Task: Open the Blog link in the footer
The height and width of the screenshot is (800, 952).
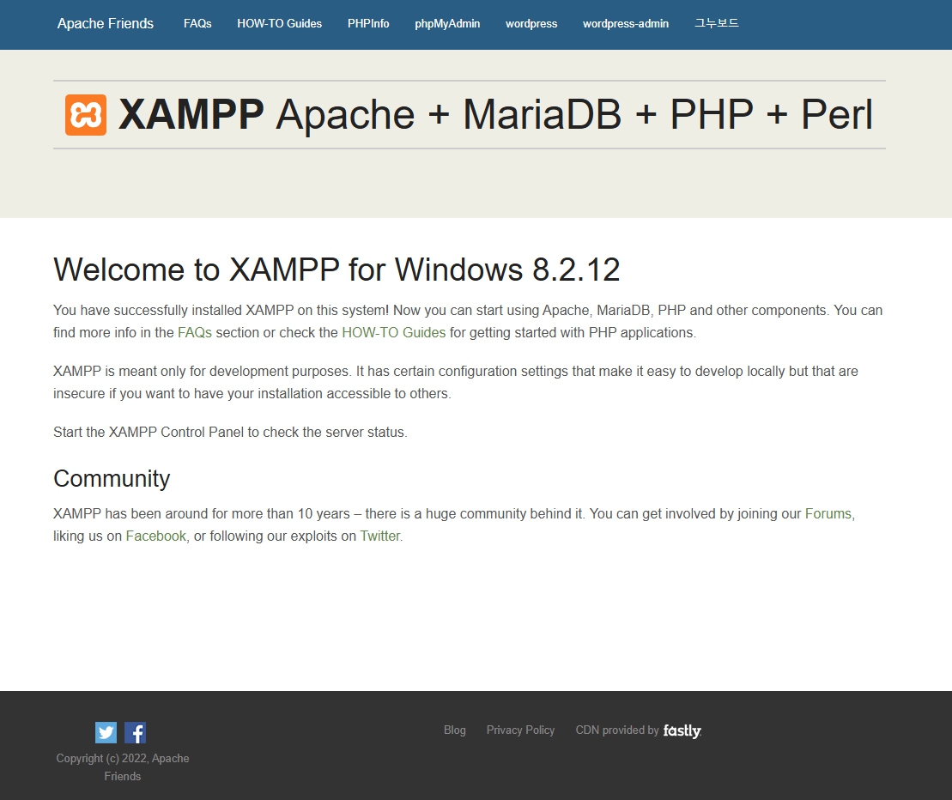Action: coord(455,730)
